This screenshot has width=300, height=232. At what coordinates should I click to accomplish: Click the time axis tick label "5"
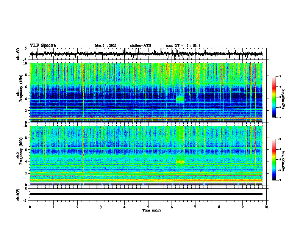click(x=148, y=207)
